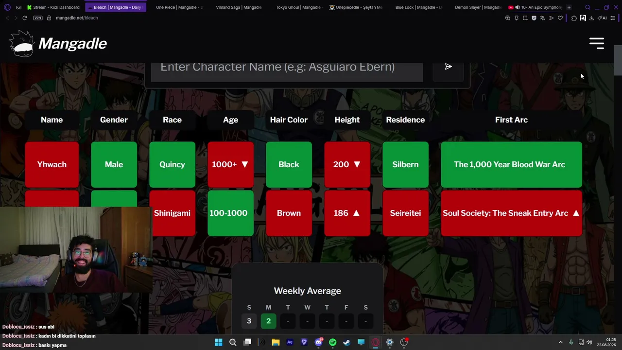Click the 100-1000 age cell
622x350 pixels.
[x=230, y=213]
